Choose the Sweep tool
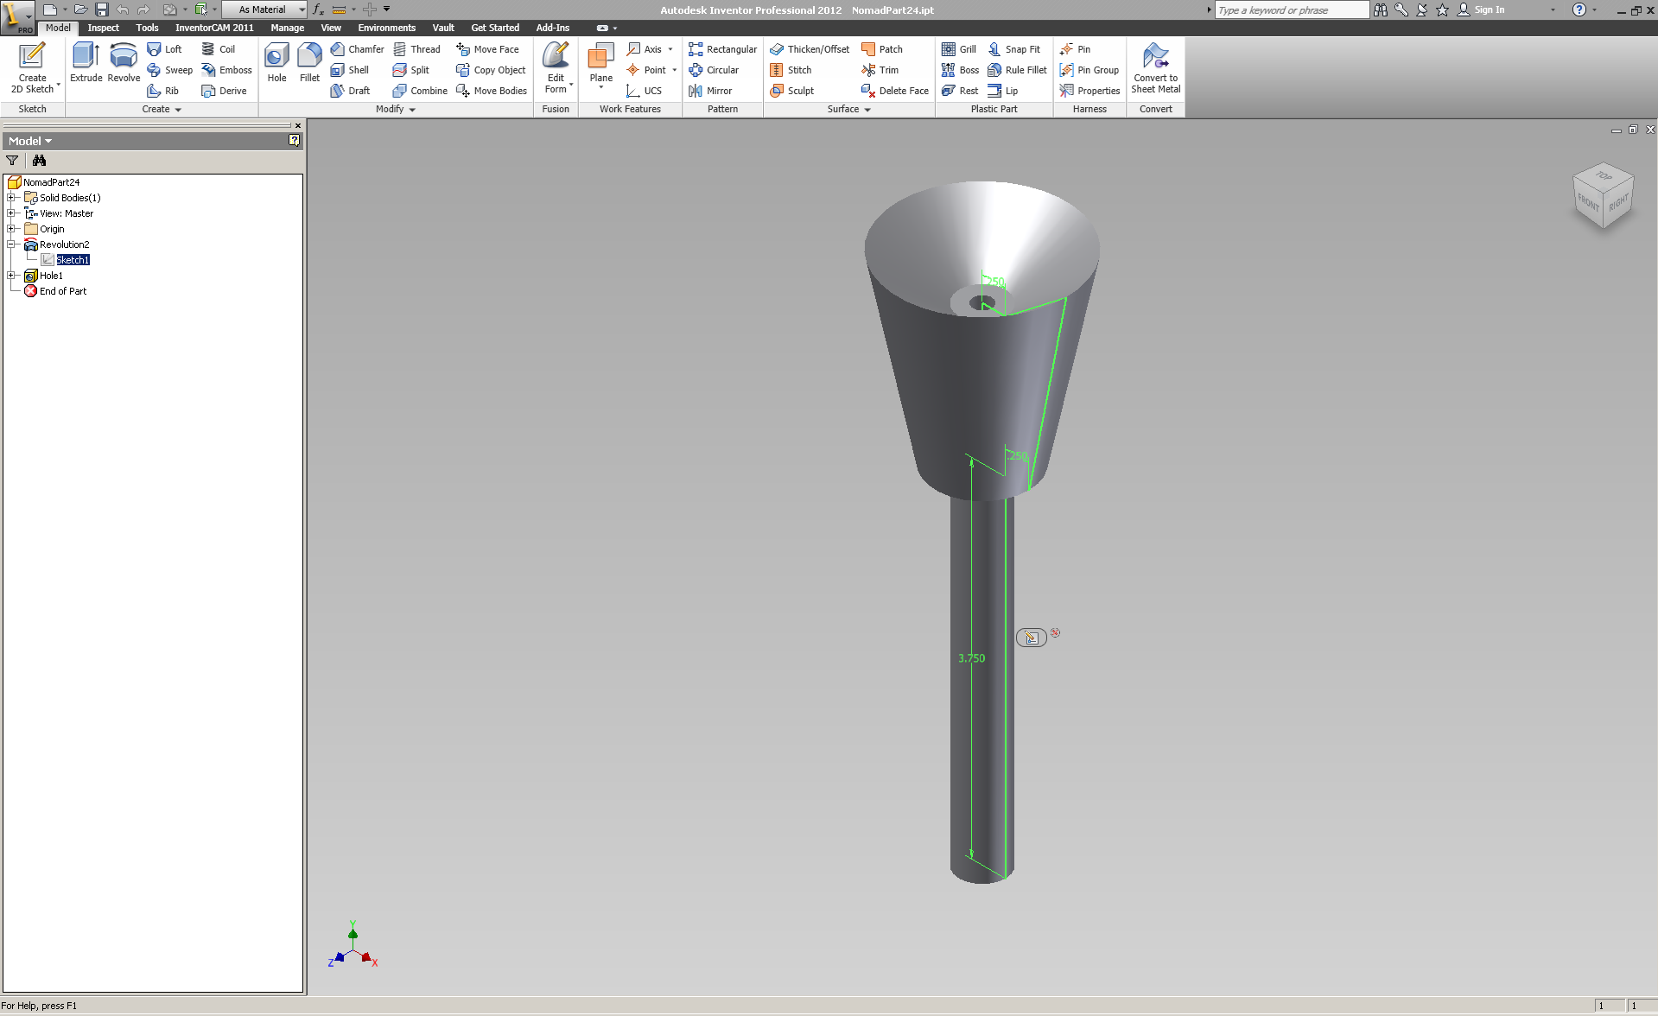Image resolution: width=1658 pixels, height=1016 pixels. [x=170, y=70]
